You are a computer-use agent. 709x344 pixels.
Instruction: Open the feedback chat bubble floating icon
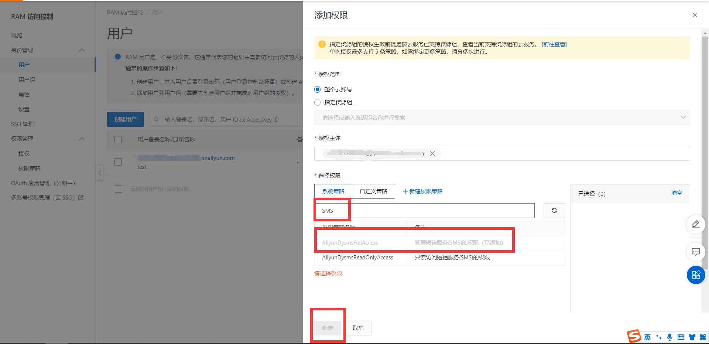point(696,252)
